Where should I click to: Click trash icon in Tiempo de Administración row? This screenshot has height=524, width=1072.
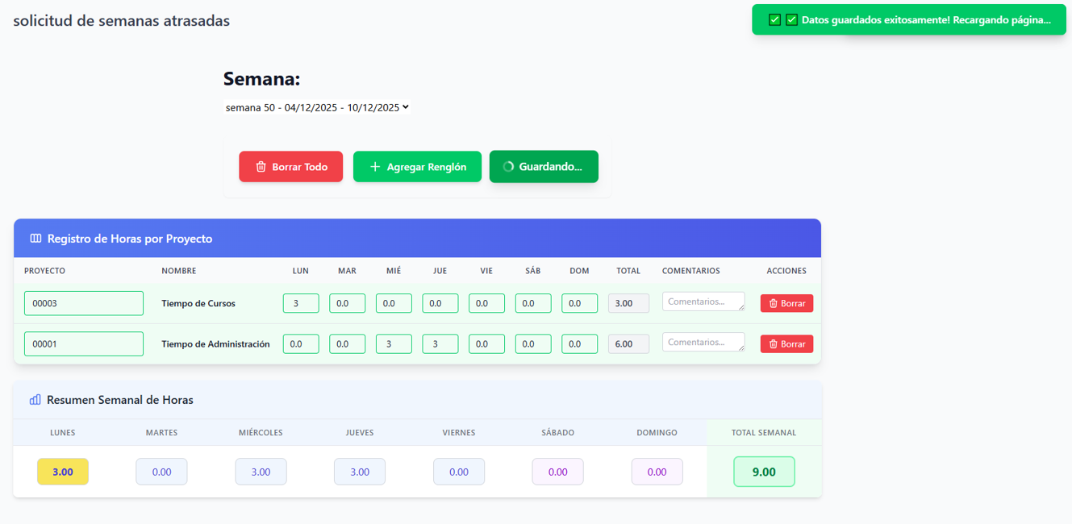pos(773,344)
